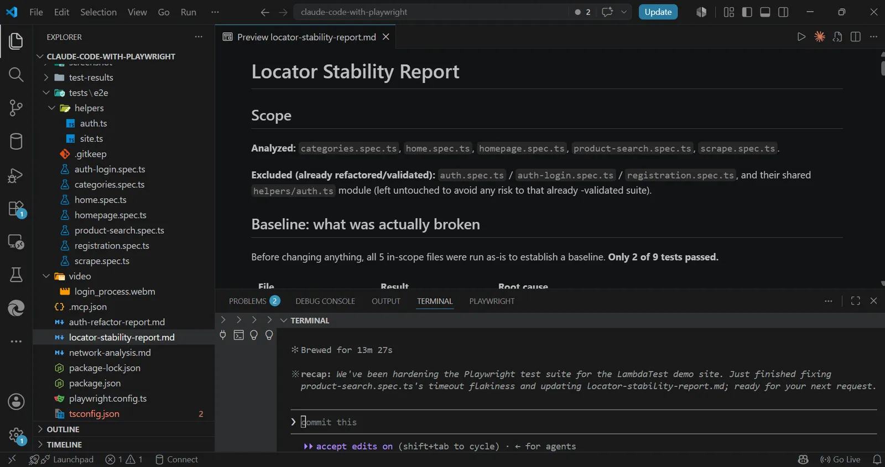Screen dimensions: 885x467
Task: Open the Run menu
Action: pos(189,12)
